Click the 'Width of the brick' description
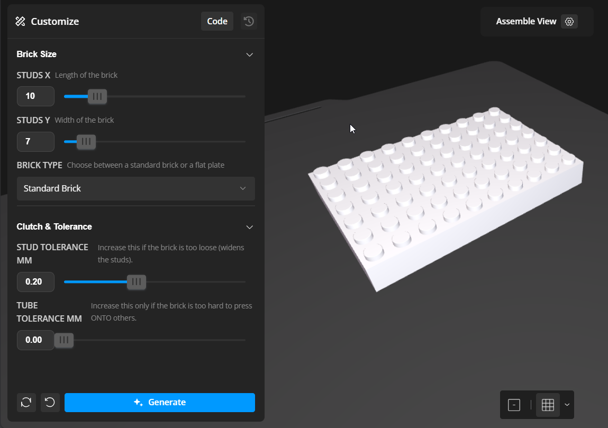The width and height of the screenshot is (608, 428). click(x=84, y=120)
